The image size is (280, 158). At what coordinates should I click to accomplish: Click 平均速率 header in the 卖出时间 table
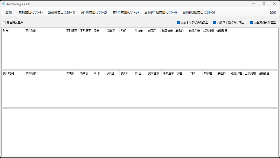[x=168, y=73]
